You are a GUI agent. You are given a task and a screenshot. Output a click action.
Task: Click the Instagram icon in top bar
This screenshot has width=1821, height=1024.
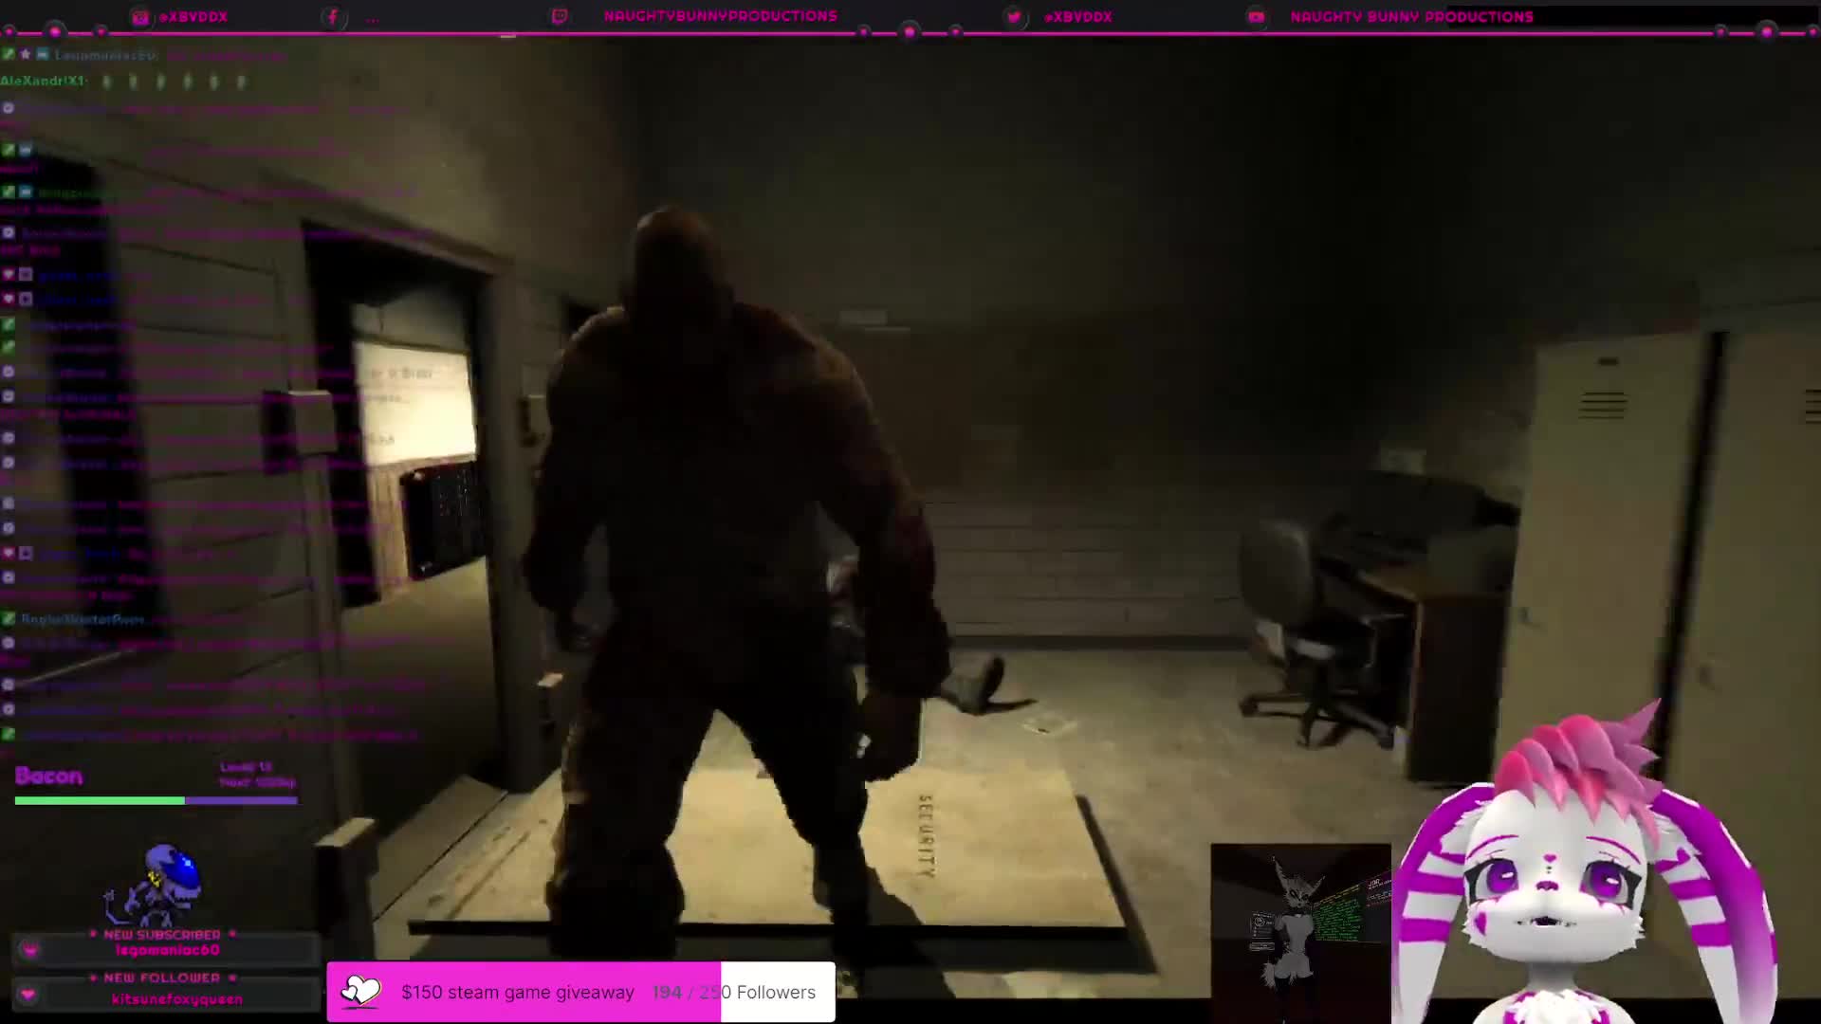(140, 17)
